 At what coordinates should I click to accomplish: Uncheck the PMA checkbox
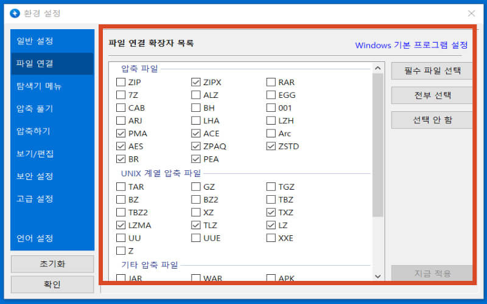[x=121, y=133]
